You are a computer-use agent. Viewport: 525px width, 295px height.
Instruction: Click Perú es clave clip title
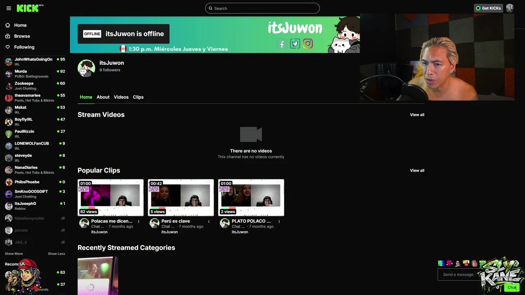(x=176, y=221)
